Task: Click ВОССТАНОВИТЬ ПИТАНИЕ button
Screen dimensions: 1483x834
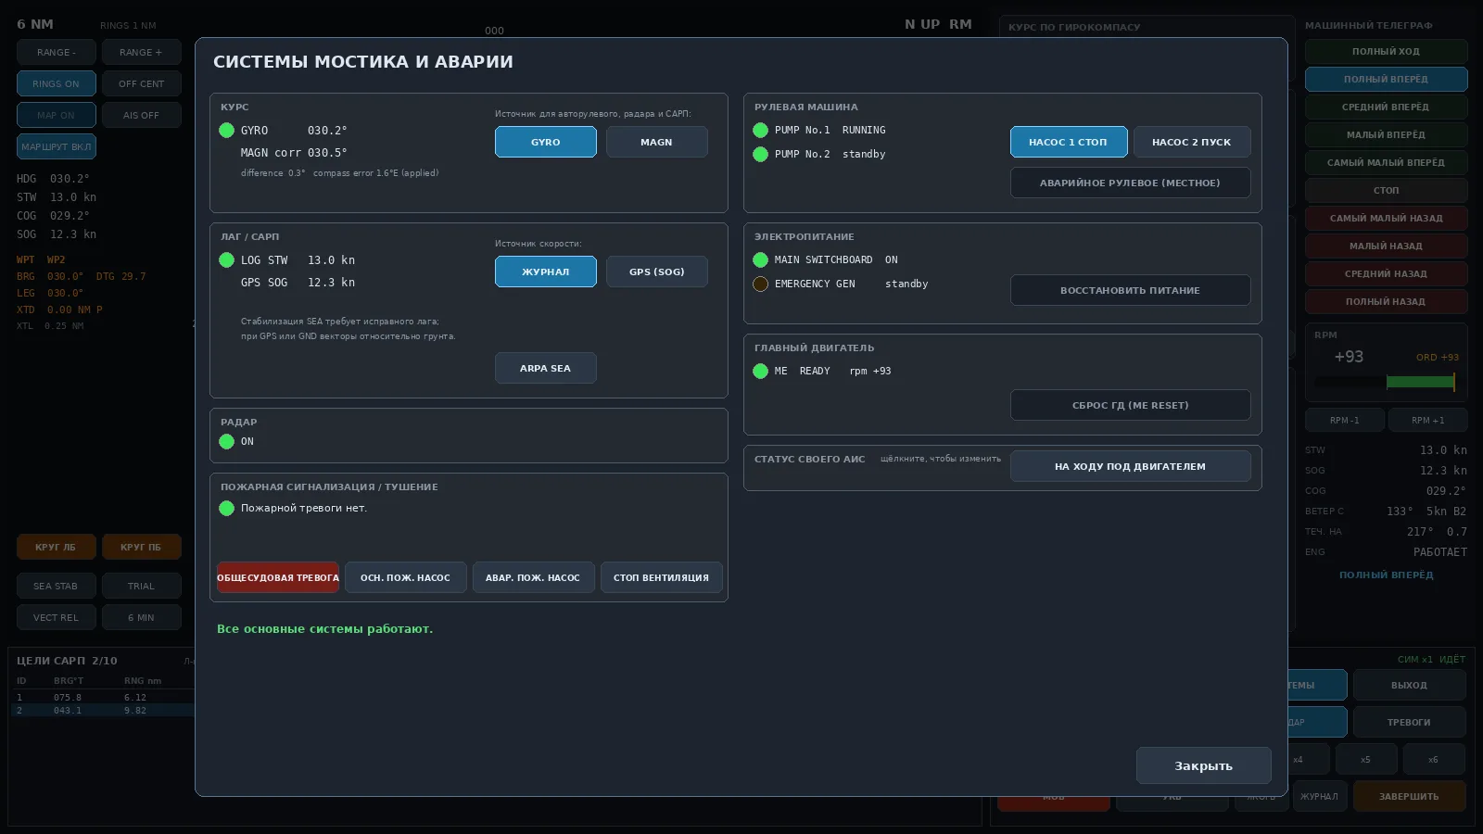Action: click(x=1130, y=290)
